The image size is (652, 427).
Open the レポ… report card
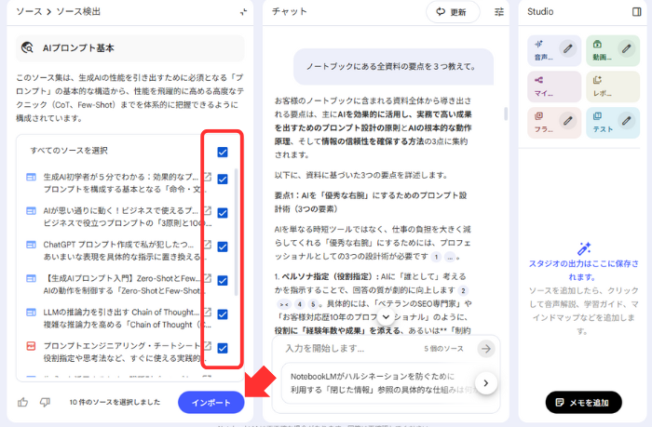pos(613,87)
